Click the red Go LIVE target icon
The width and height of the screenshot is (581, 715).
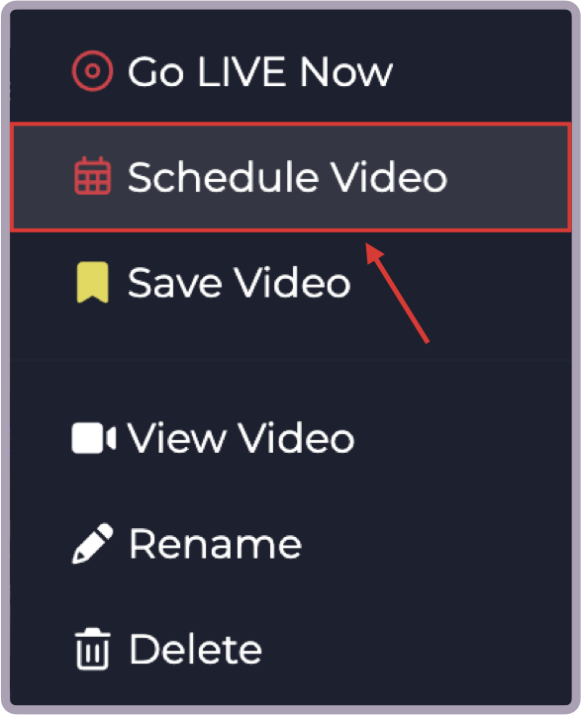tap(92, 71)
